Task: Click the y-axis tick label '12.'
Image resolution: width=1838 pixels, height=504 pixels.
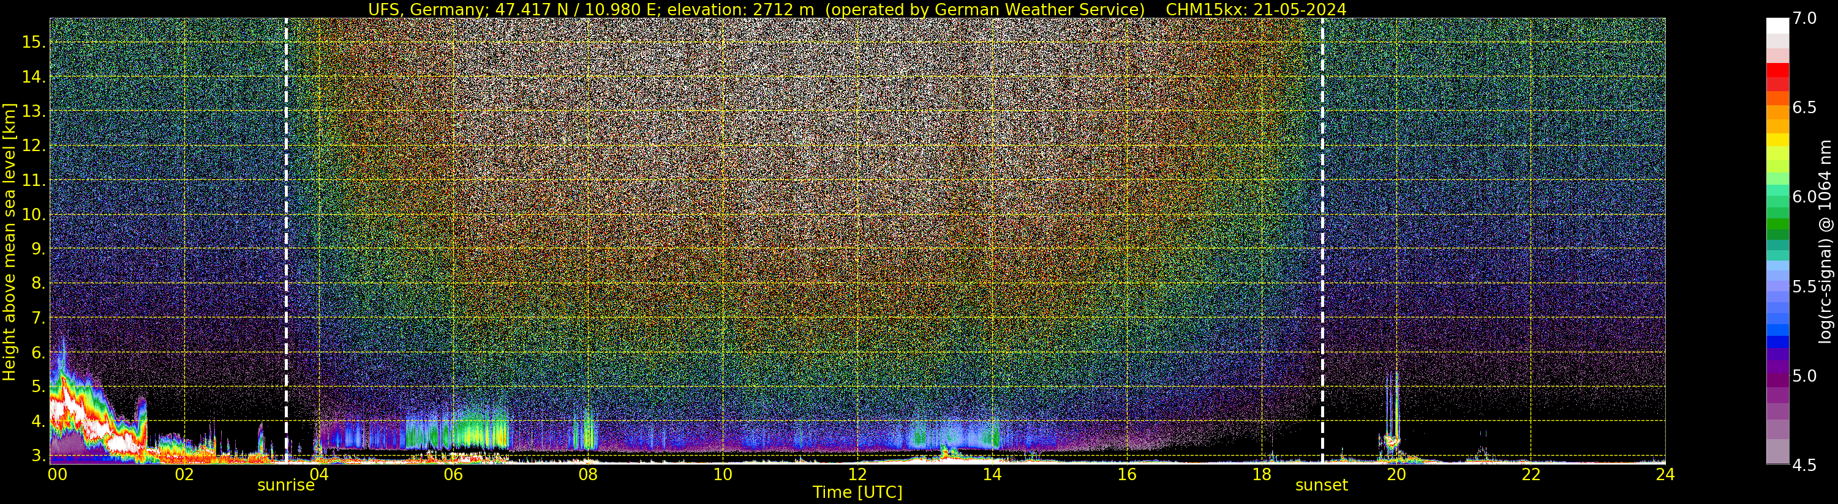Action: point(34,146)
